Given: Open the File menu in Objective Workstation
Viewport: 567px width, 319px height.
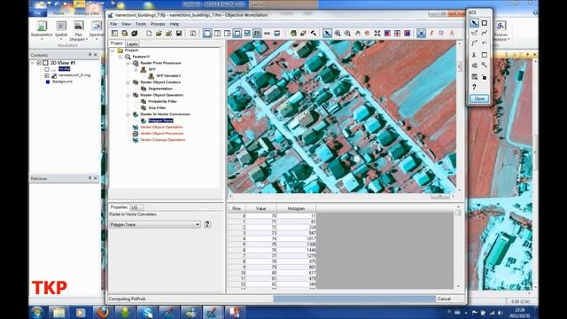Looking at the screenshot, I should pos(113,24).
